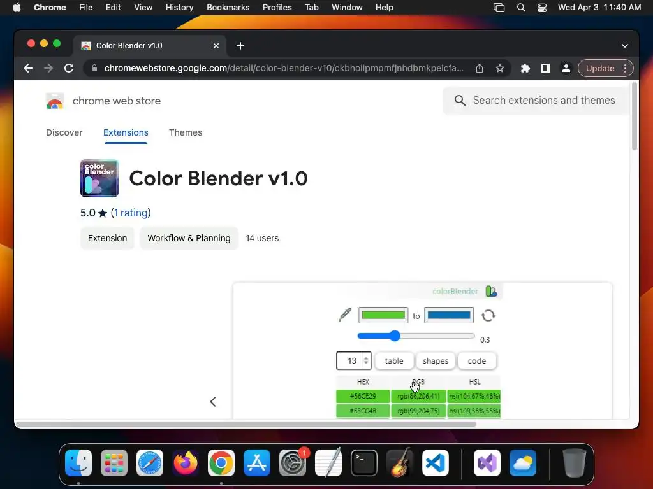Open Launchpad from the dock
The height and width of the screenshot is (489, 653).
click(x=114, y=463)
